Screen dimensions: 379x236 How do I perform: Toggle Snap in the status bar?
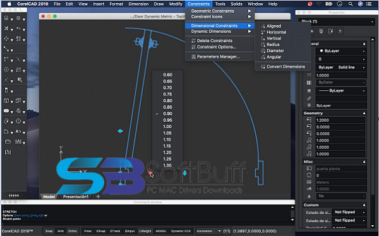49,231
